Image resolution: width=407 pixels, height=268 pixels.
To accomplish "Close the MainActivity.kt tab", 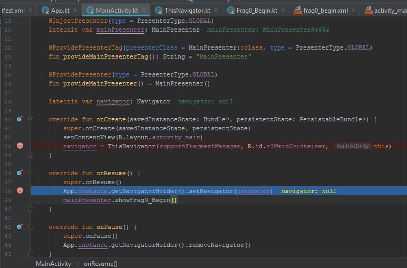I will tap(144, 11).
